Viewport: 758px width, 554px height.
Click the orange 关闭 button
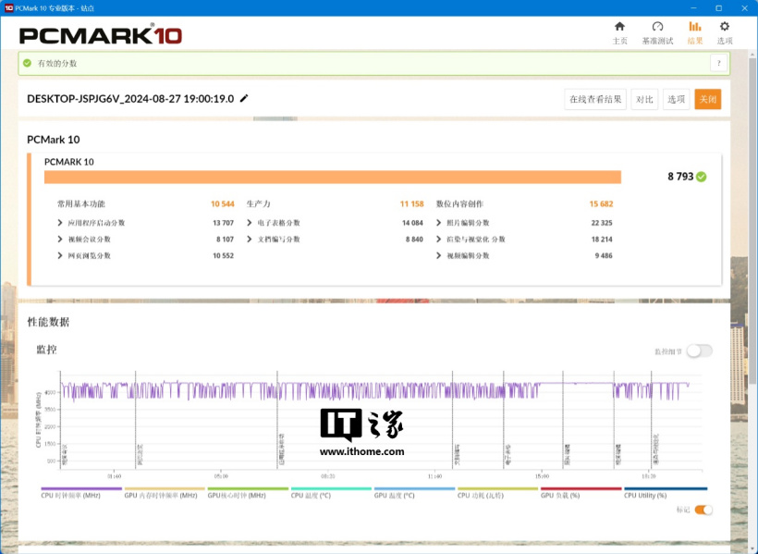pos(707,99)
